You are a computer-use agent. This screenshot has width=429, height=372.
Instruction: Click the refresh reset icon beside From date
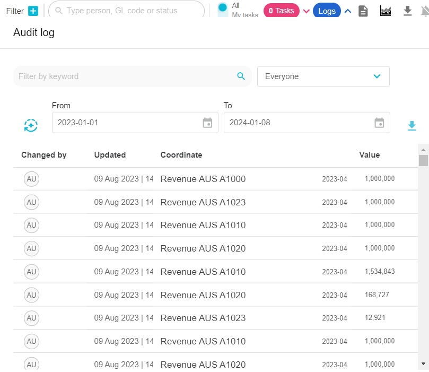point(31,126)
